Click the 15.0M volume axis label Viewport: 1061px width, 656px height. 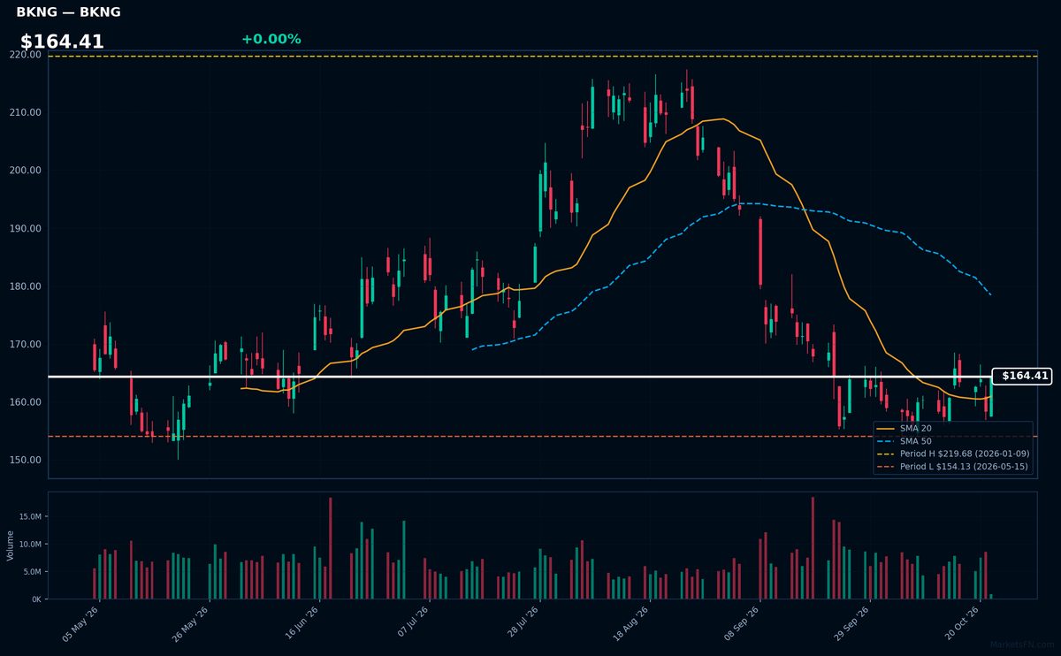pos(29,516)
